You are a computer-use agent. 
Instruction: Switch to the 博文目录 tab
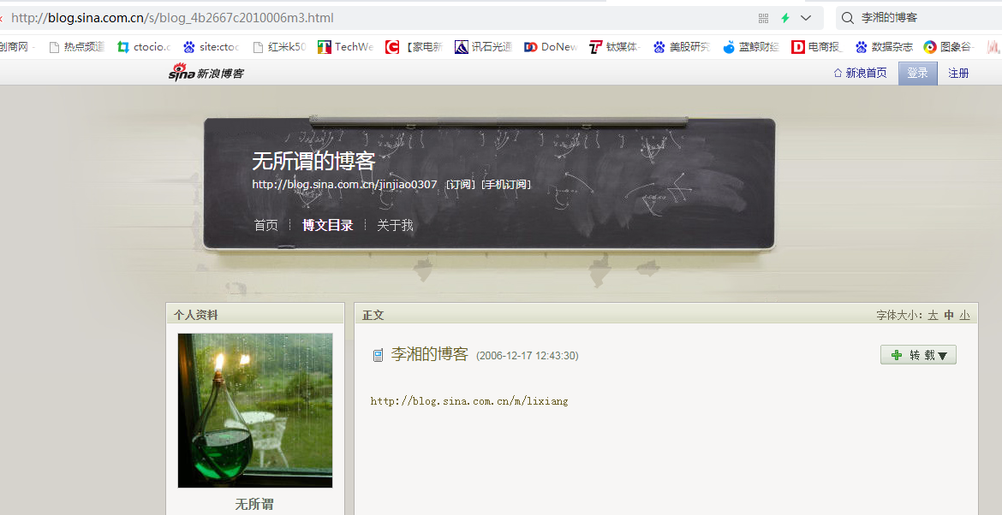coord(328,225)
